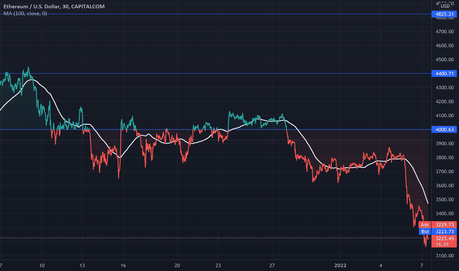Image resolution: width=459 pixels, height=271 pixels.
Task: Click date 16 on the time axis
Action: pyautogui.click(x=123, y=266)
